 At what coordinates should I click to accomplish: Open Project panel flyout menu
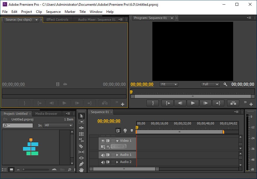[x=68, y=113]
